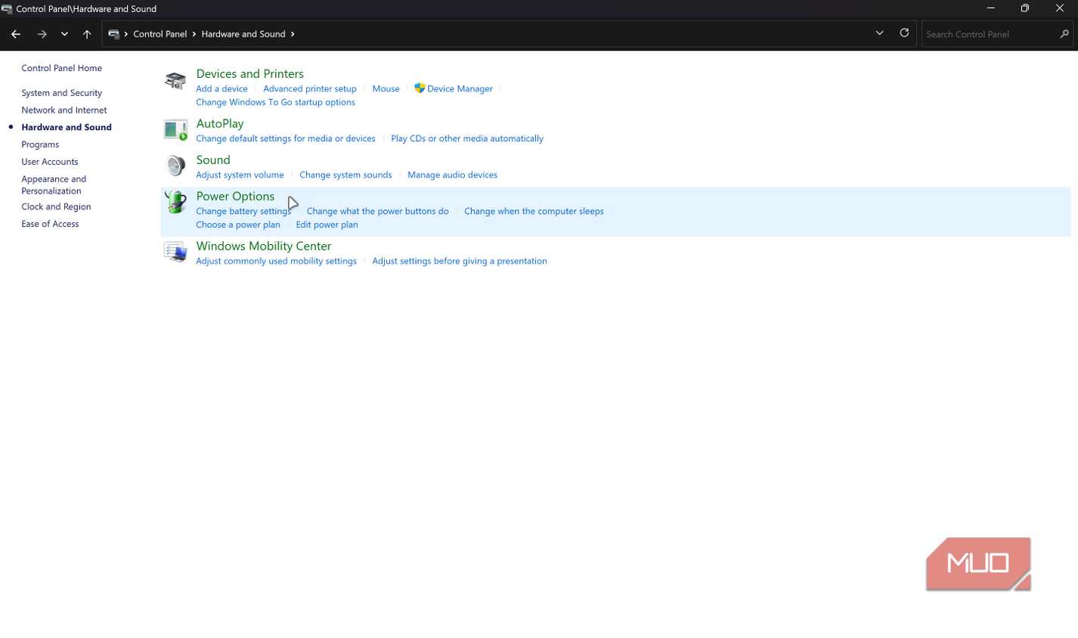Screen dimensions: 1078x638
Task: Click the search magnifier icon
Action: tap(1064, 34)
